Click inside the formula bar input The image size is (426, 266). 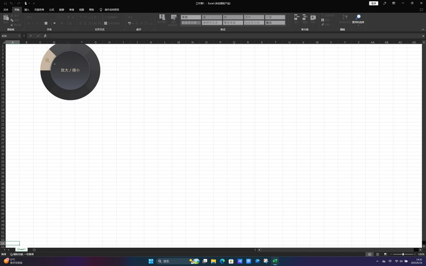coord(235,36)
